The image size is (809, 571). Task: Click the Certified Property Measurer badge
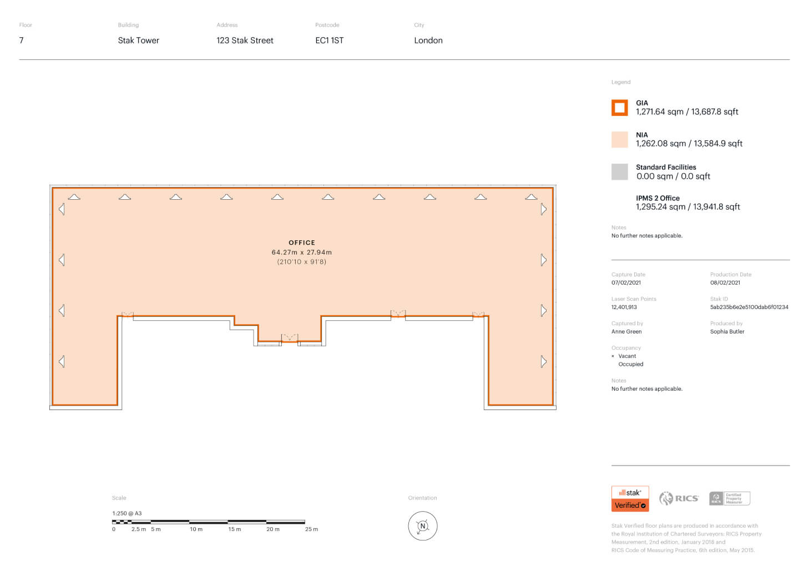click(729, 498)
